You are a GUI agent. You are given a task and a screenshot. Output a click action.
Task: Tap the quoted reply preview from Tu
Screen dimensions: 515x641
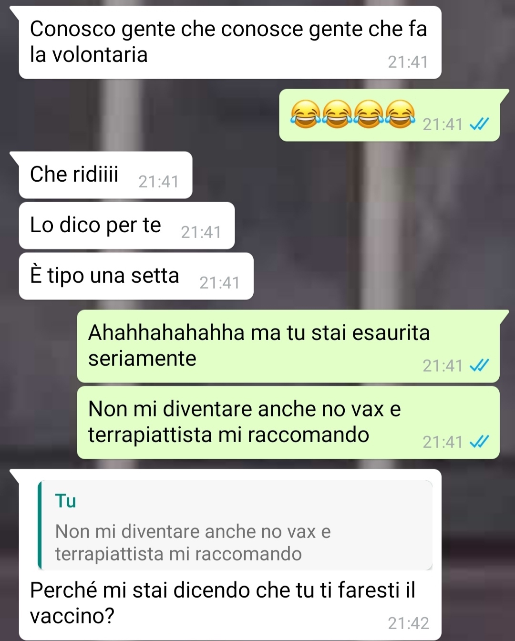coord(235,525)
